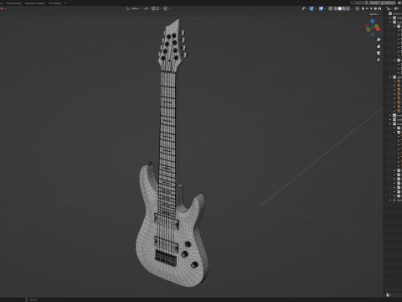Switch to the Compositing workspace tab
The image size is (402, 302).
pos(14,3)
